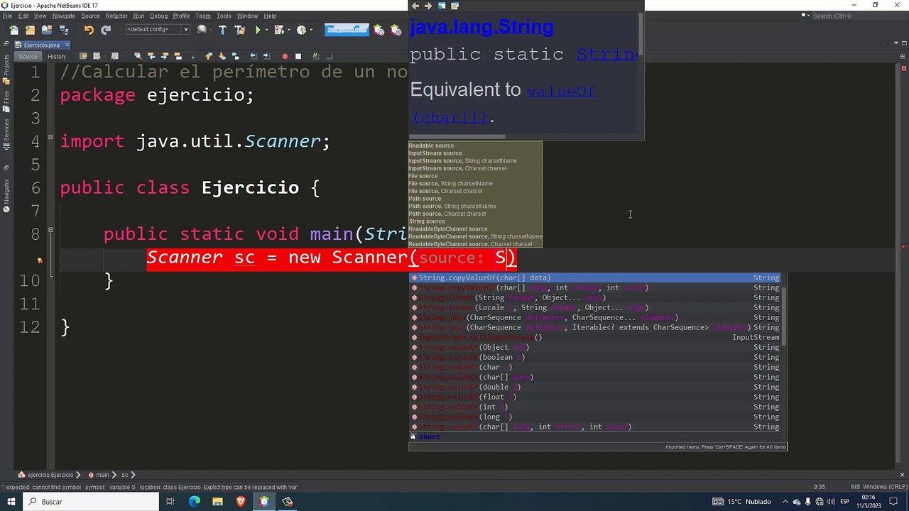Open the Refactor menu
Screen dimensions: 909x511
point(116,16)
